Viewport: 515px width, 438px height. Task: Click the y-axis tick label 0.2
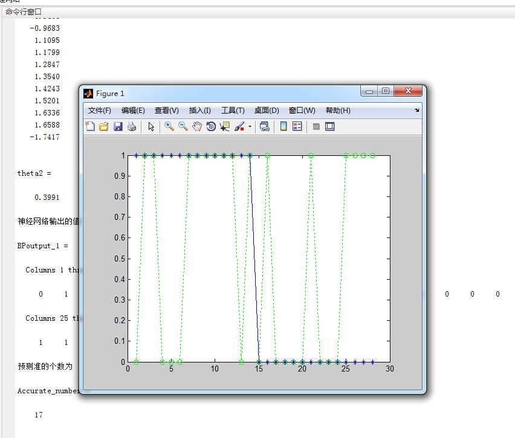pyautogui.click(x=120, y=320)
